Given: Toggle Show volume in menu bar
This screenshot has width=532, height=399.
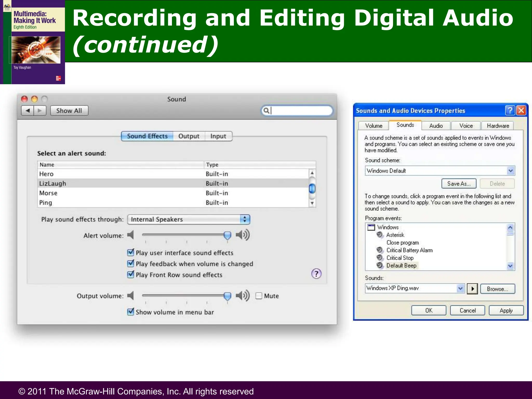Looking at the screenshot, I should point(131,311).
